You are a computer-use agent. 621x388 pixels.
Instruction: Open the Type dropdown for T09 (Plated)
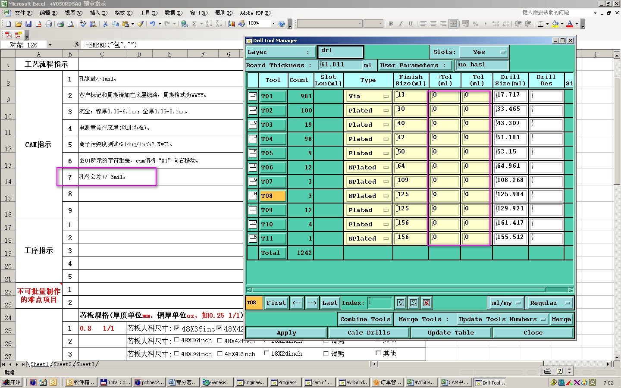(369, 210)
